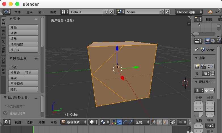Toggle the 遮蔽几何体 checkbox
The width and height of the screenshot is (222, 133).
coord(5,113)
